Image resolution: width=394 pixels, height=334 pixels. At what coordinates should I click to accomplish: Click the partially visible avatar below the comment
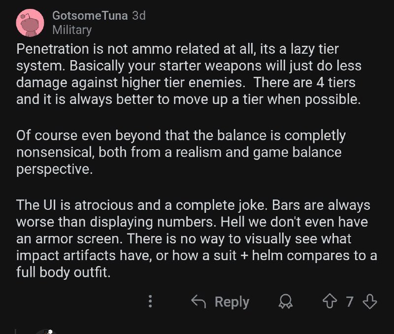[x=46, y=332]
